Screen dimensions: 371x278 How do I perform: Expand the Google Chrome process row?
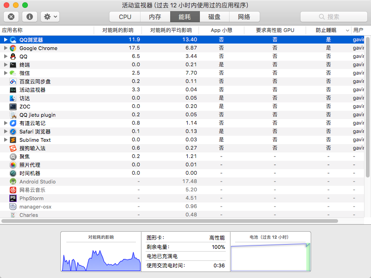(x=6, y=48)
